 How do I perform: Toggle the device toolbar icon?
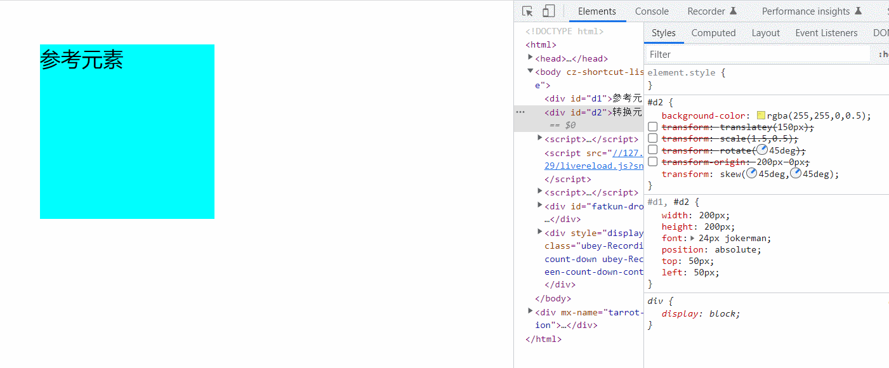(548, 11)
